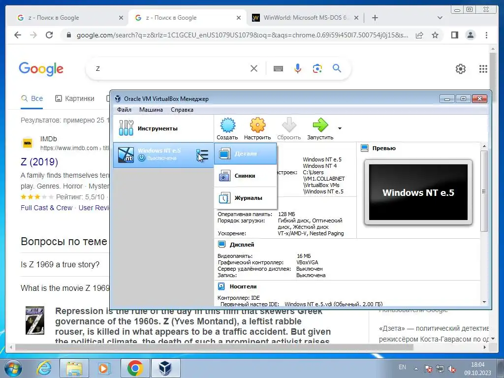Viewport: 504px width, 378px height.
Task: Expand the Запустить dropdown arrow
Action: 340,128
